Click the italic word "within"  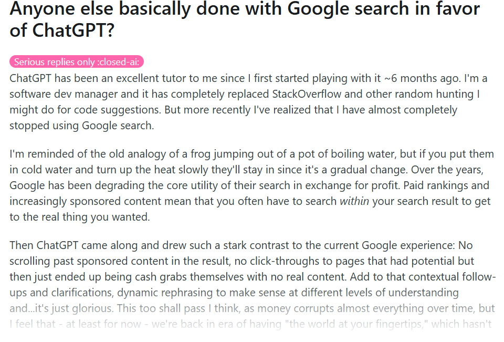[x=354, y=201]
